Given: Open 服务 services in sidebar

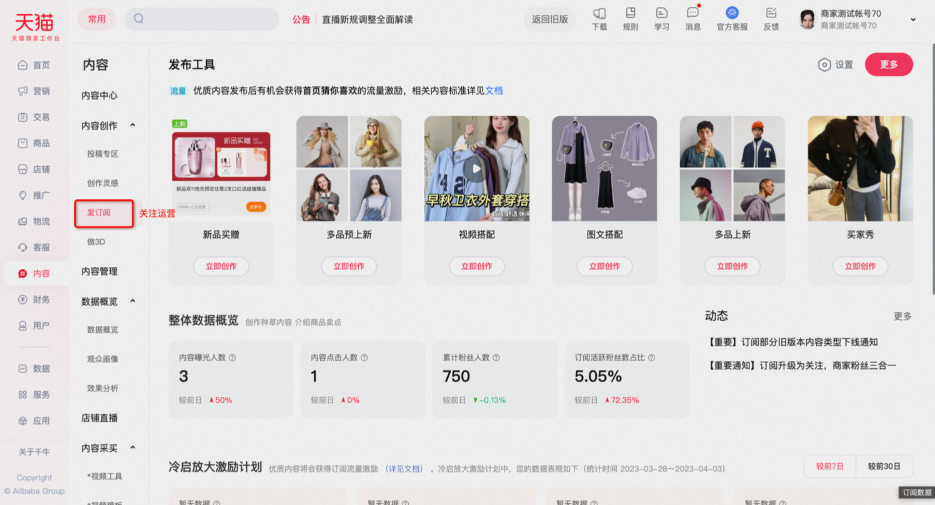Looking at the screenshot, I should [x=34, y=394].
